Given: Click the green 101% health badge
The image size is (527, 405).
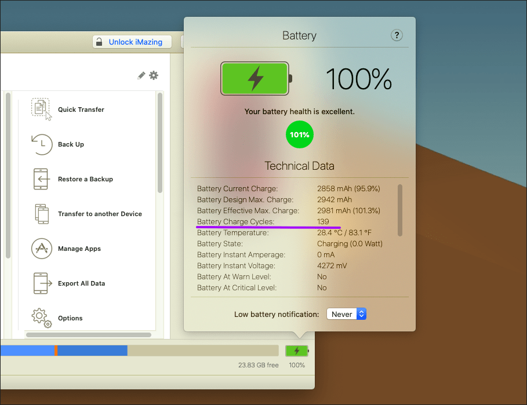Looking at the screenshot, I should pyautogui.click(x=300, y=135).
